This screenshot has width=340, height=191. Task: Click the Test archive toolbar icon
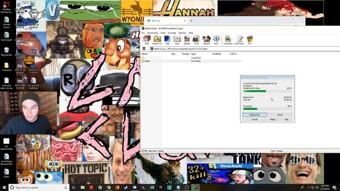pos(167,40)
